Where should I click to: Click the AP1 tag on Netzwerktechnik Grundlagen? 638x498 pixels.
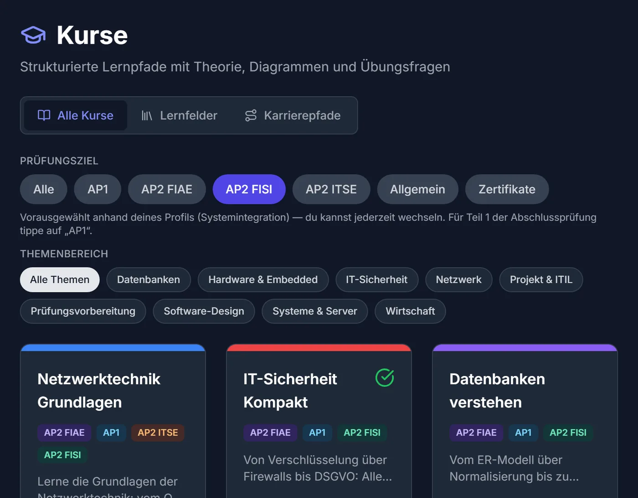pyautogui.click(x=111, y=432)
